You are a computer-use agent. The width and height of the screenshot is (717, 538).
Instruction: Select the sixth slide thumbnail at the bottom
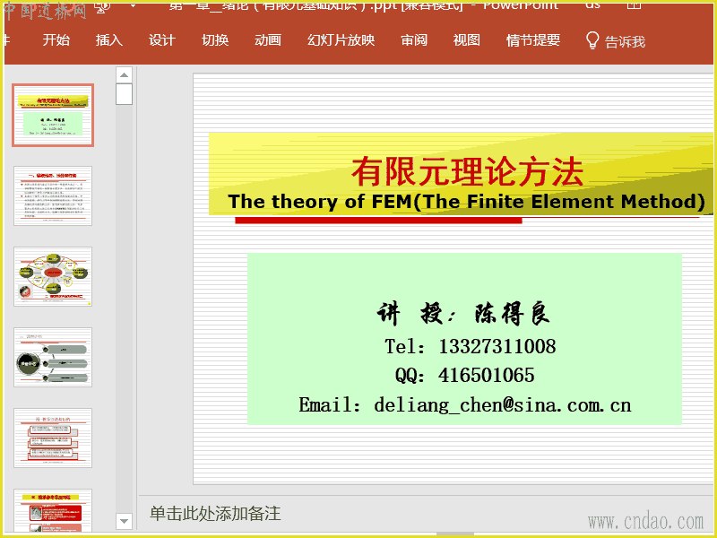(53, 510)
